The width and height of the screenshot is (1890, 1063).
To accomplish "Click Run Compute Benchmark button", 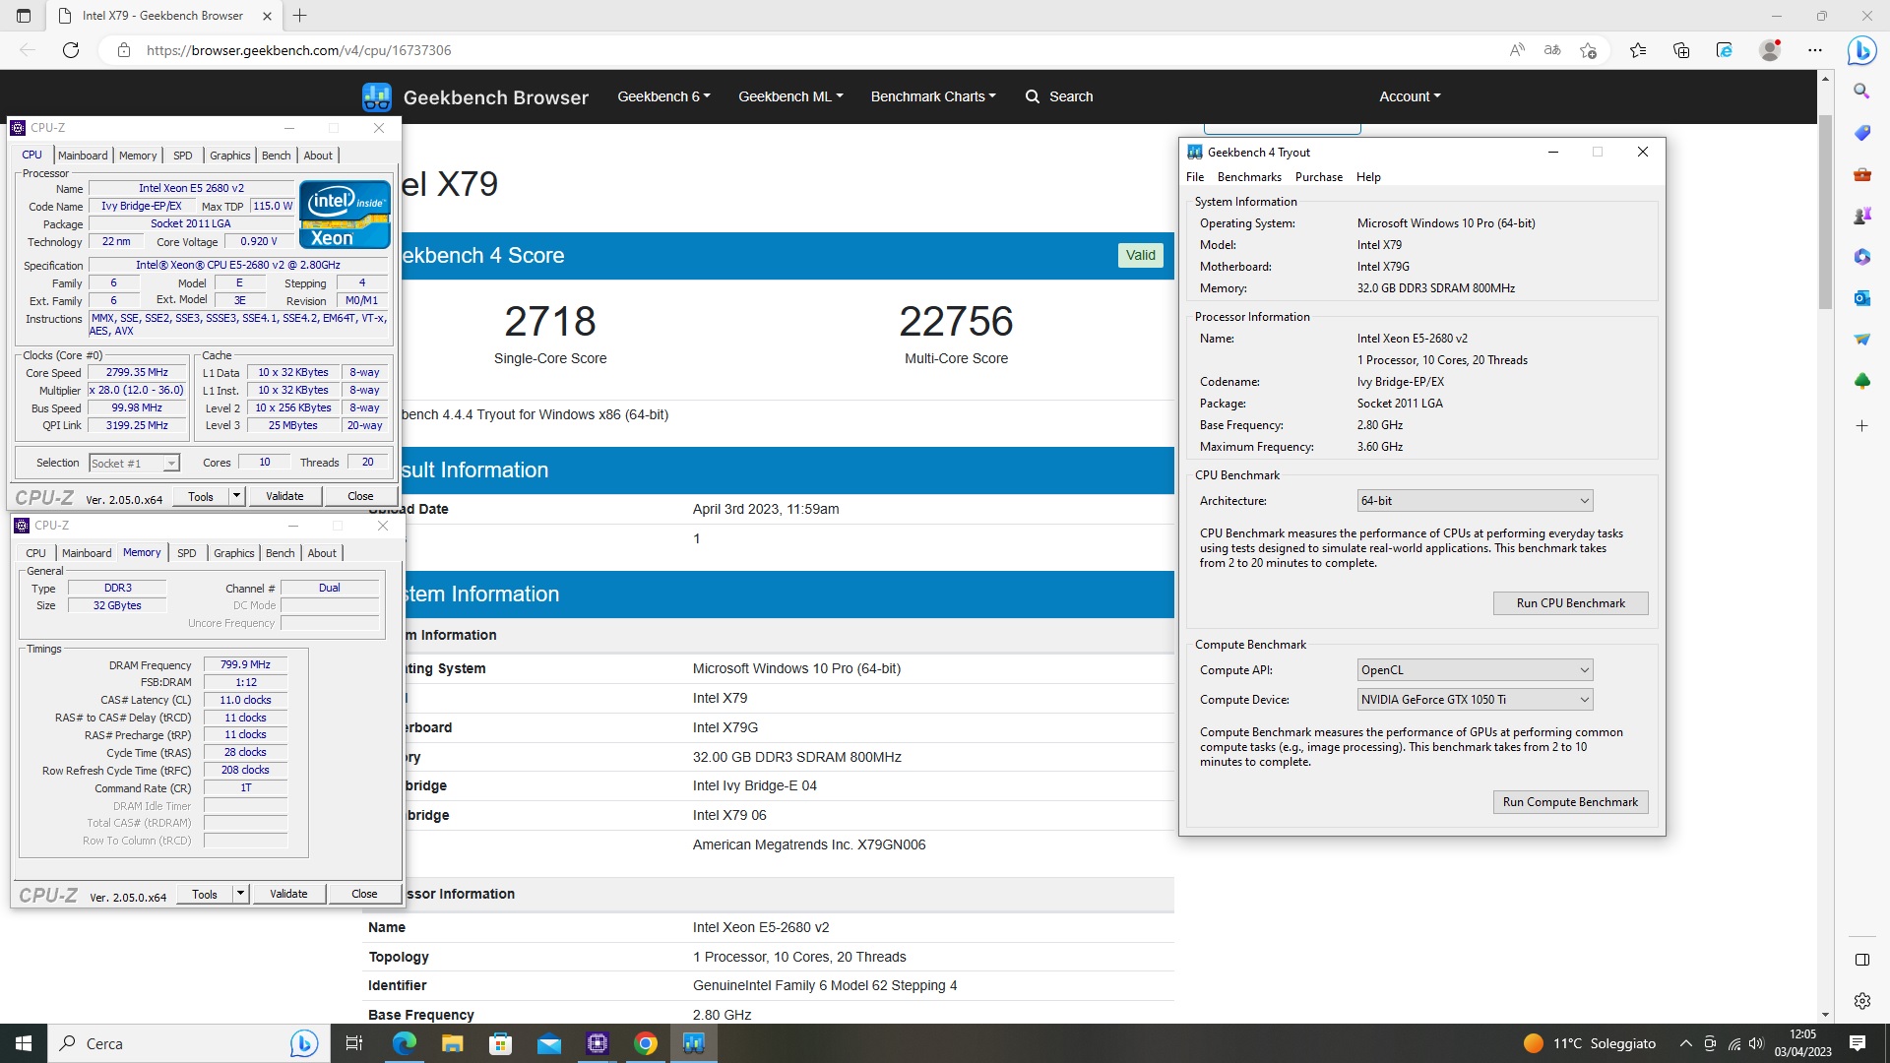I will (x=1570, y=802).
